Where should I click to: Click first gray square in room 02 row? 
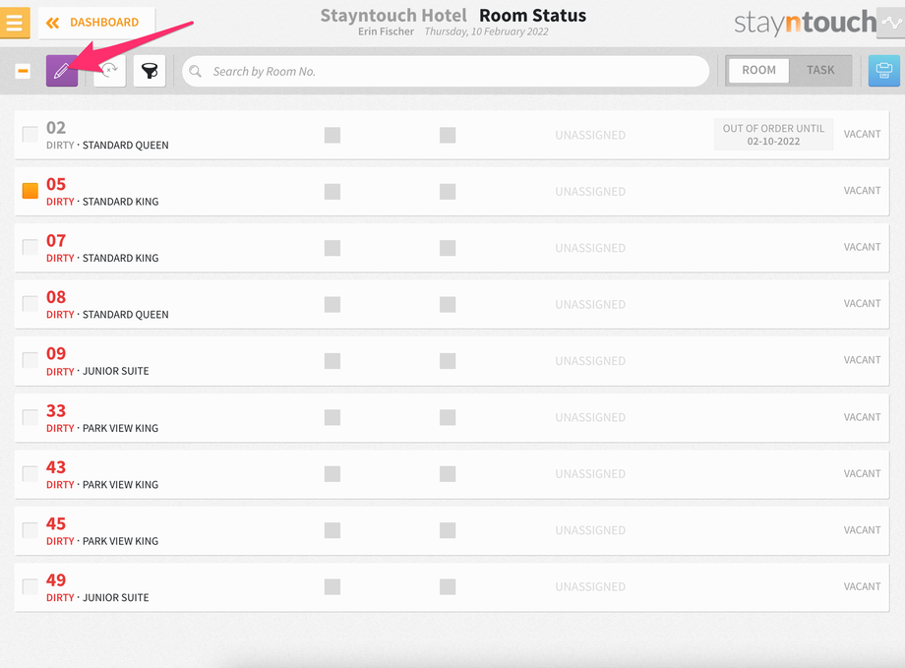tap(332, 135)
